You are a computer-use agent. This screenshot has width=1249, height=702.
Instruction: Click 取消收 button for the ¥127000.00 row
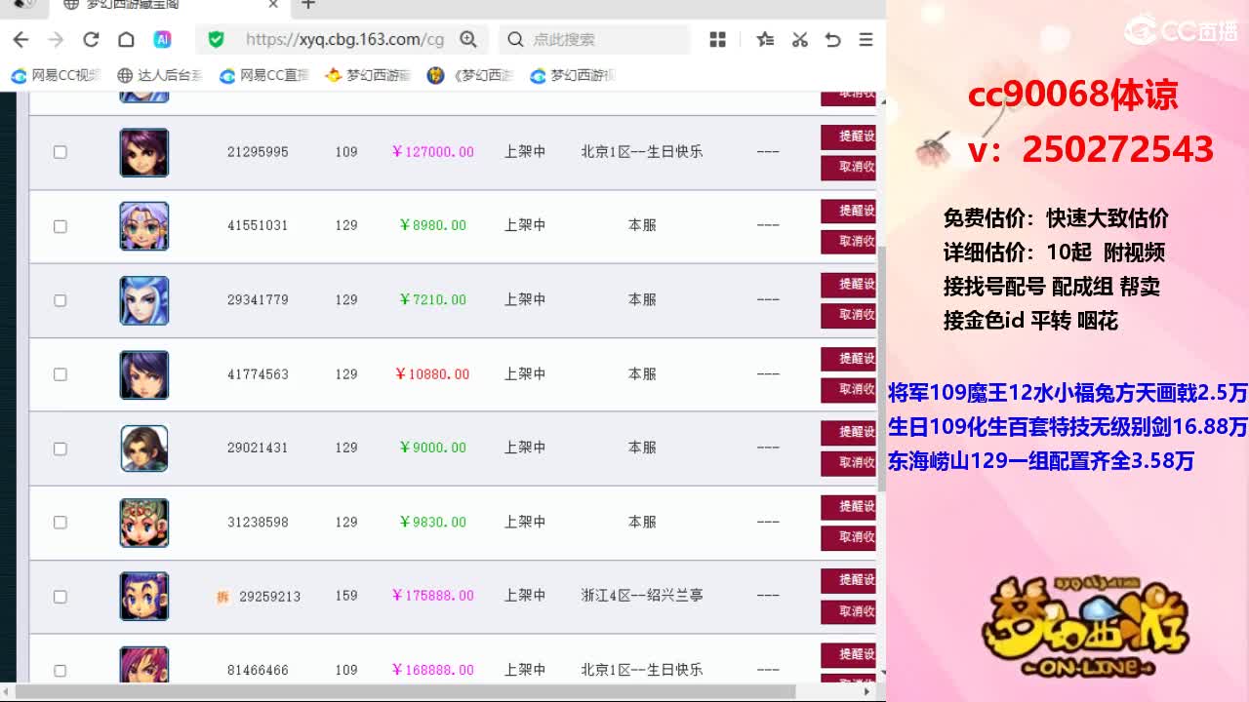click(848, 167)
